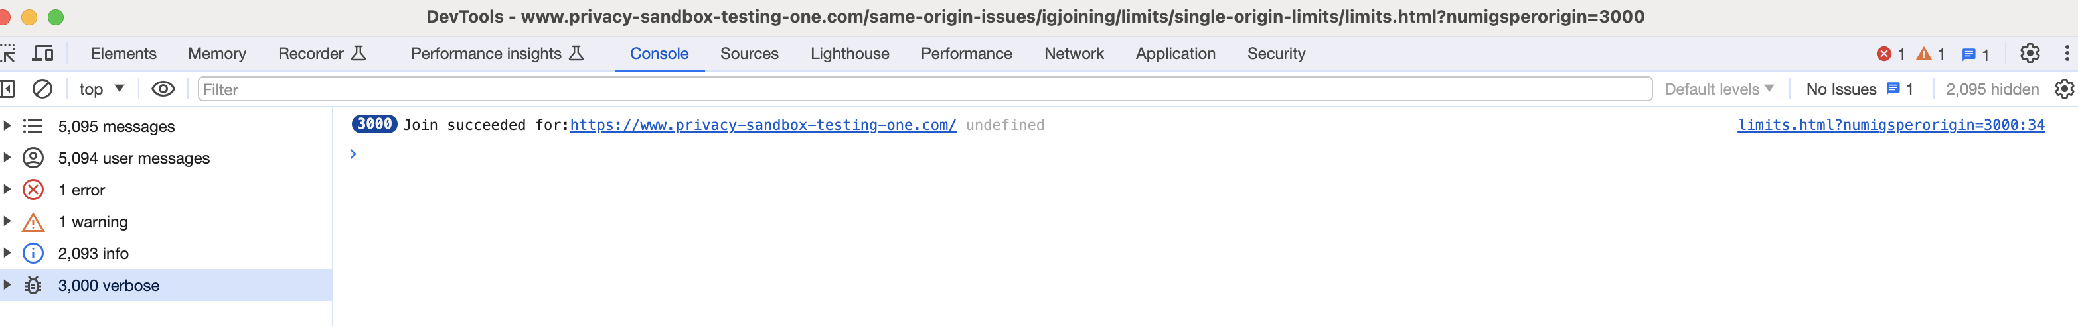
Task: Click the console Filter input field
Action: (x=924, y=89)
